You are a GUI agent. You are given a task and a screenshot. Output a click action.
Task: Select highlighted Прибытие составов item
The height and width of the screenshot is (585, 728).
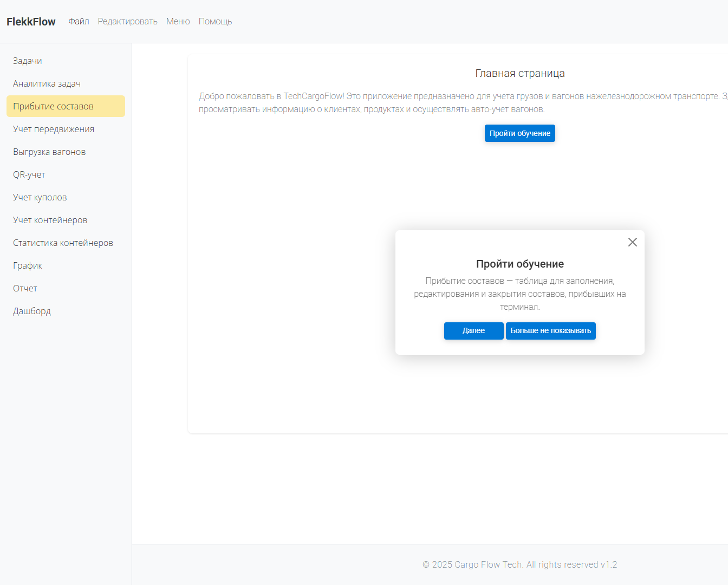53,107
